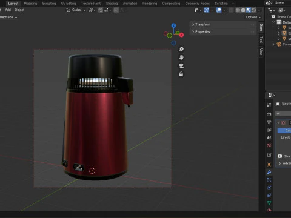The image size is (291, 218).
Task: Open the Object Data green triangle tab
Action: pyautogui.click(x=269, y=203)
